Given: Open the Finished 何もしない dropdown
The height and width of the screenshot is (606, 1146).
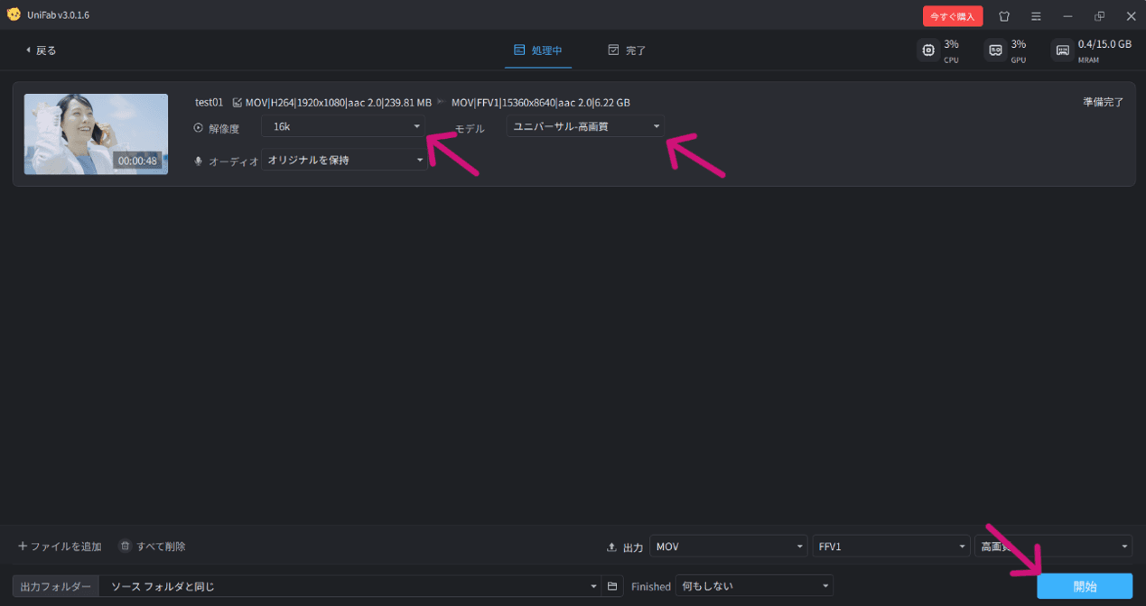Looking at the screenshot, I should coord(754,586).
